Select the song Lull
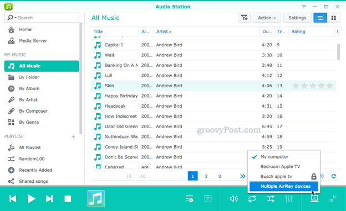The height and width of the screenshot is (211, 346). tap(213, 75)
